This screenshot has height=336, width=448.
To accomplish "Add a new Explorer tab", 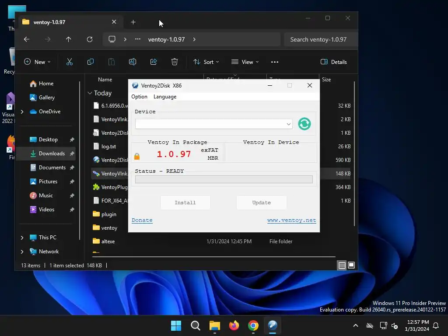I will click(133, 22).
